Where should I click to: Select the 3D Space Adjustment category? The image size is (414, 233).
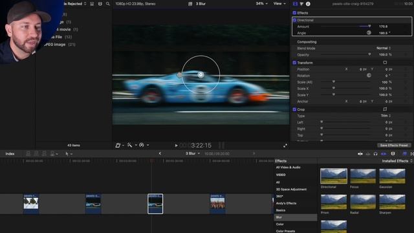coord(291,189)
